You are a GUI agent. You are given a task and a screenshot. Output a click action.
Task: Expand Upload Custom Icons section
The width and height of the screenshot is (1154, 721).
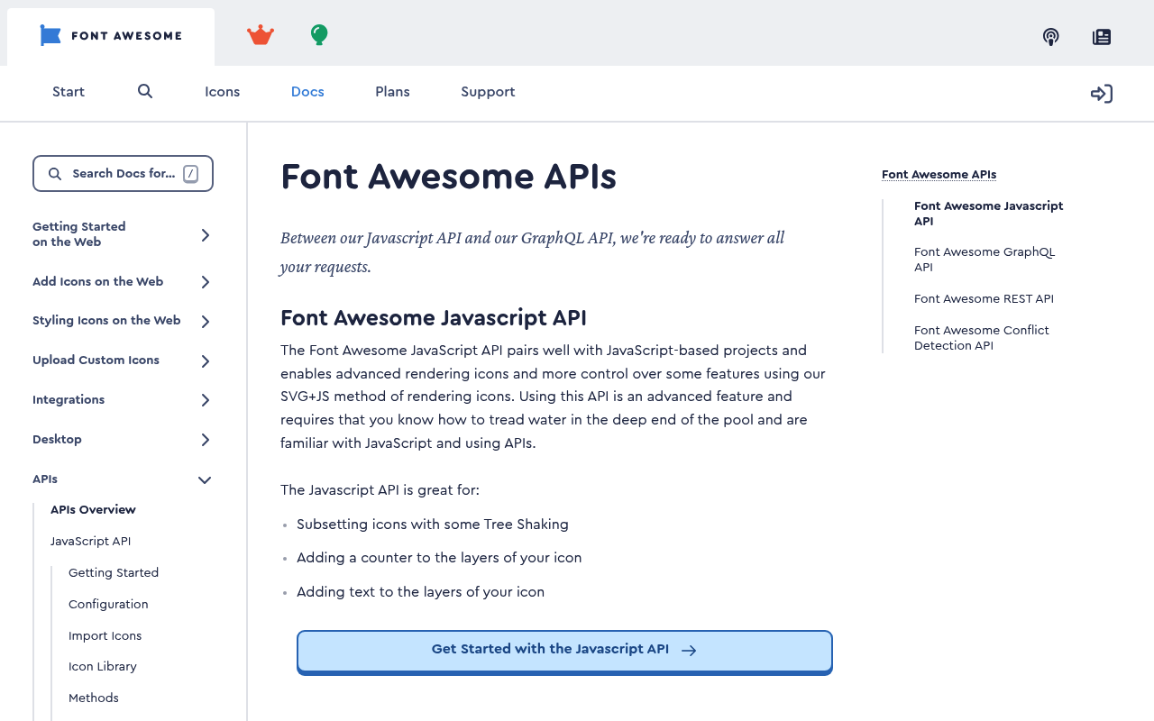pyautogui.click(x=123, y=360)
